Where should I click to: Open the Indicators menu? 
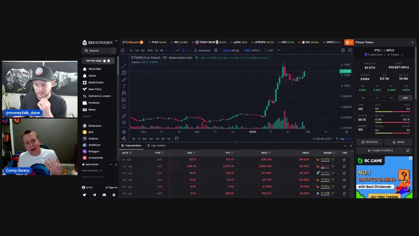point(202,50)
